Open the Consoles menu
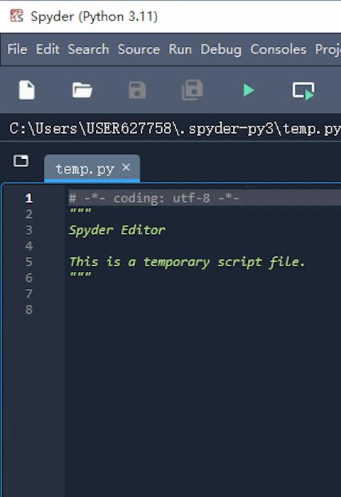 click(278, 50)
